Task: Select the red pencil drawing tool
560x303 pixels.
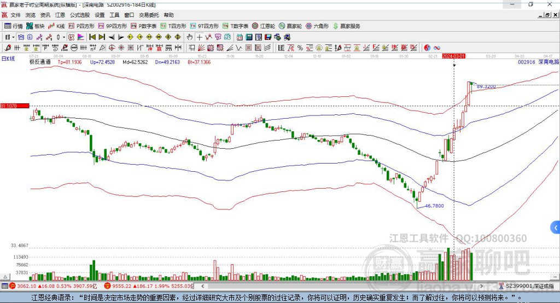Action: 8,48
